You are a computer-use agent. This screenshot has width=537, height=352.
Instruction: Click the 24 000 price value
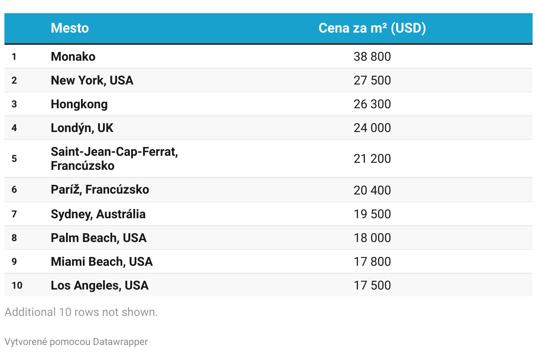tap(372, 128)
